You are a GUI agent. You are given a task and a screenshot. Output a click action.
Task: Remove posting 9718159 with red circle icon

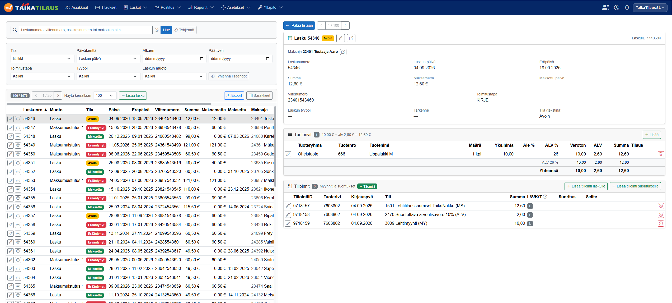(x=661, y=223)
